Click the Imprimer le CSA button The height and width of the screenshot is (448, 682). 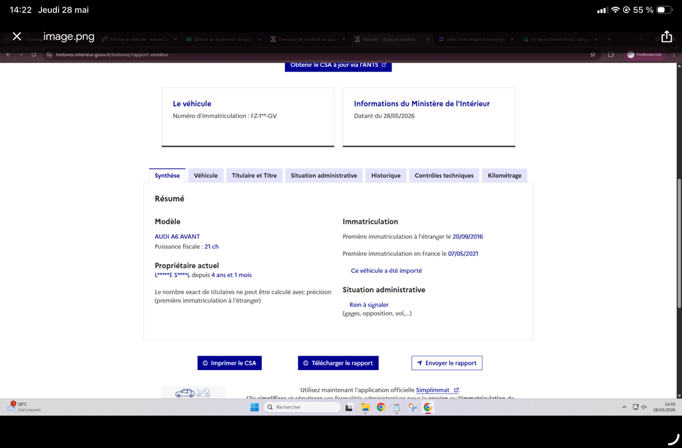pyautogui.click(x=230, y=363)
